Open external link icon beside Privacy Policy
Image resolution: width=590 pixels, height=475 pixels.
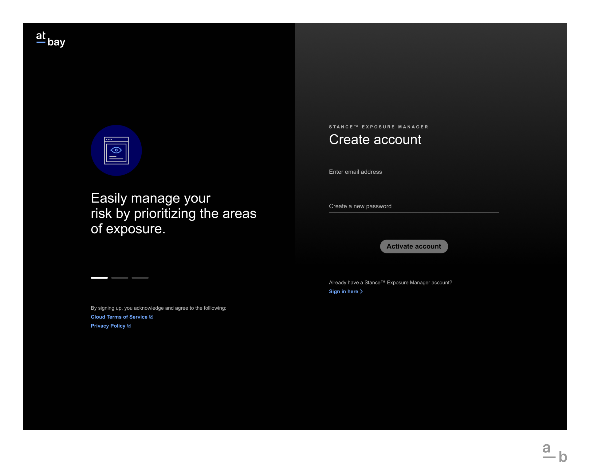pyautogui.click(x=129, y=326)
